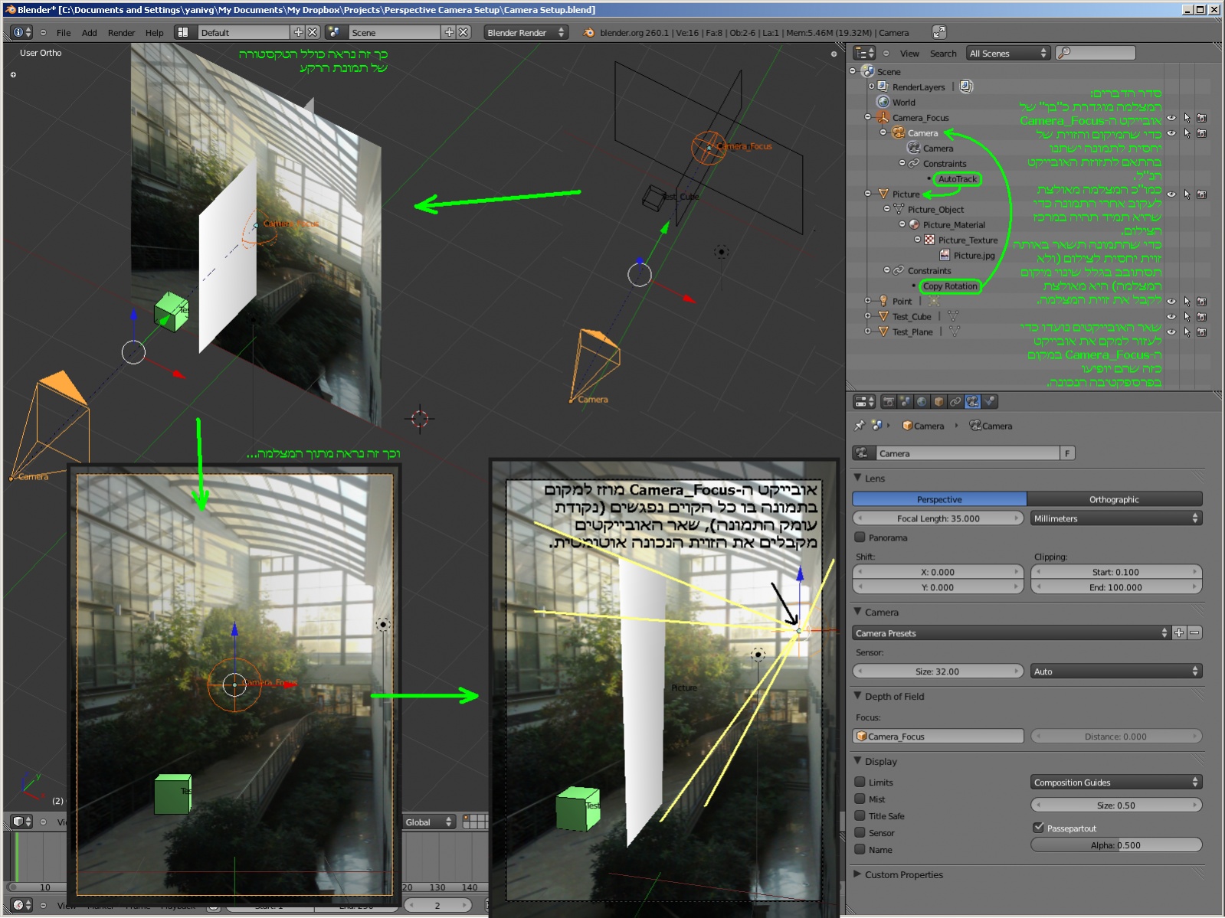
Task: Toggle fullscreen icon in the info header
Action: (x=938, y=32)
